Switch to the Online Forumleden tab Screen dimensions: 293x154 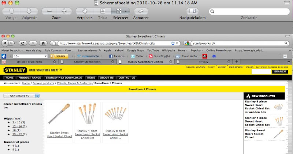[29, 62]
